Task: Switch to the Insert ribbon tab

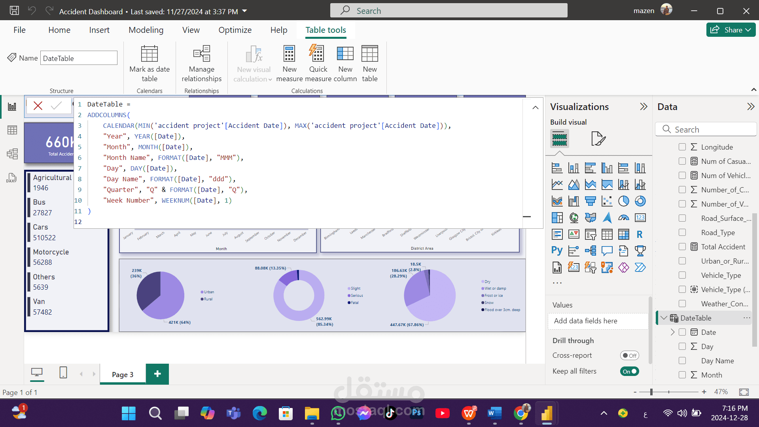Action: tap(99, 30)
